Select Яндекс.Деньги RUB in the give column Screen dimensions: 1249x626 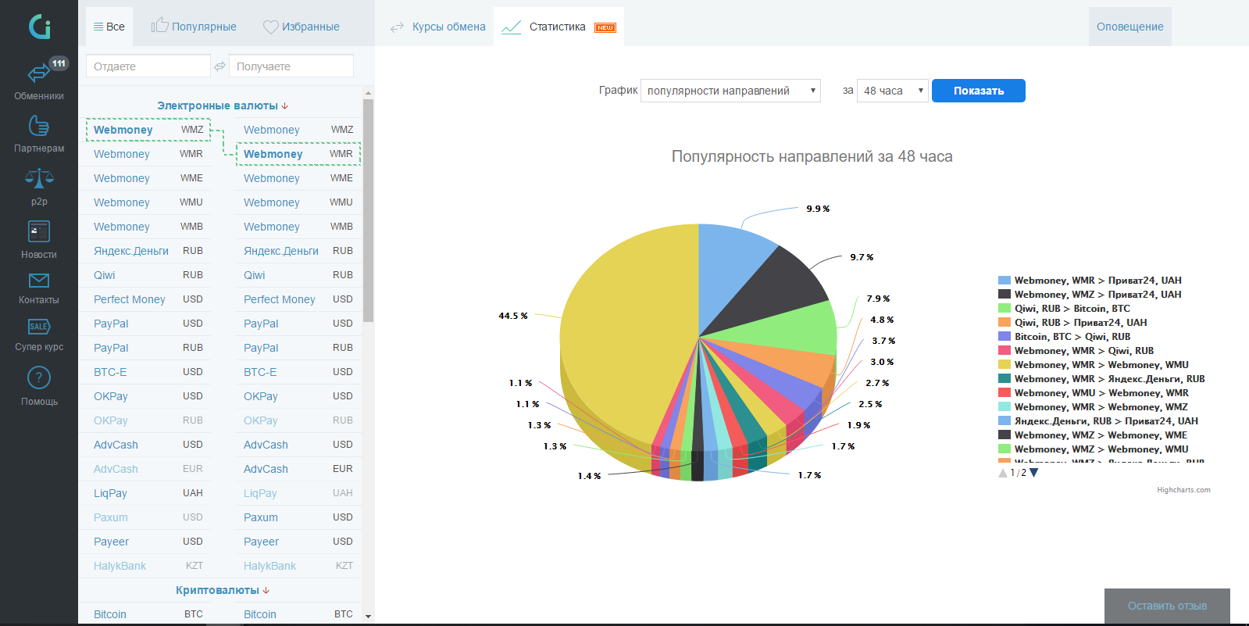point(148,251)
